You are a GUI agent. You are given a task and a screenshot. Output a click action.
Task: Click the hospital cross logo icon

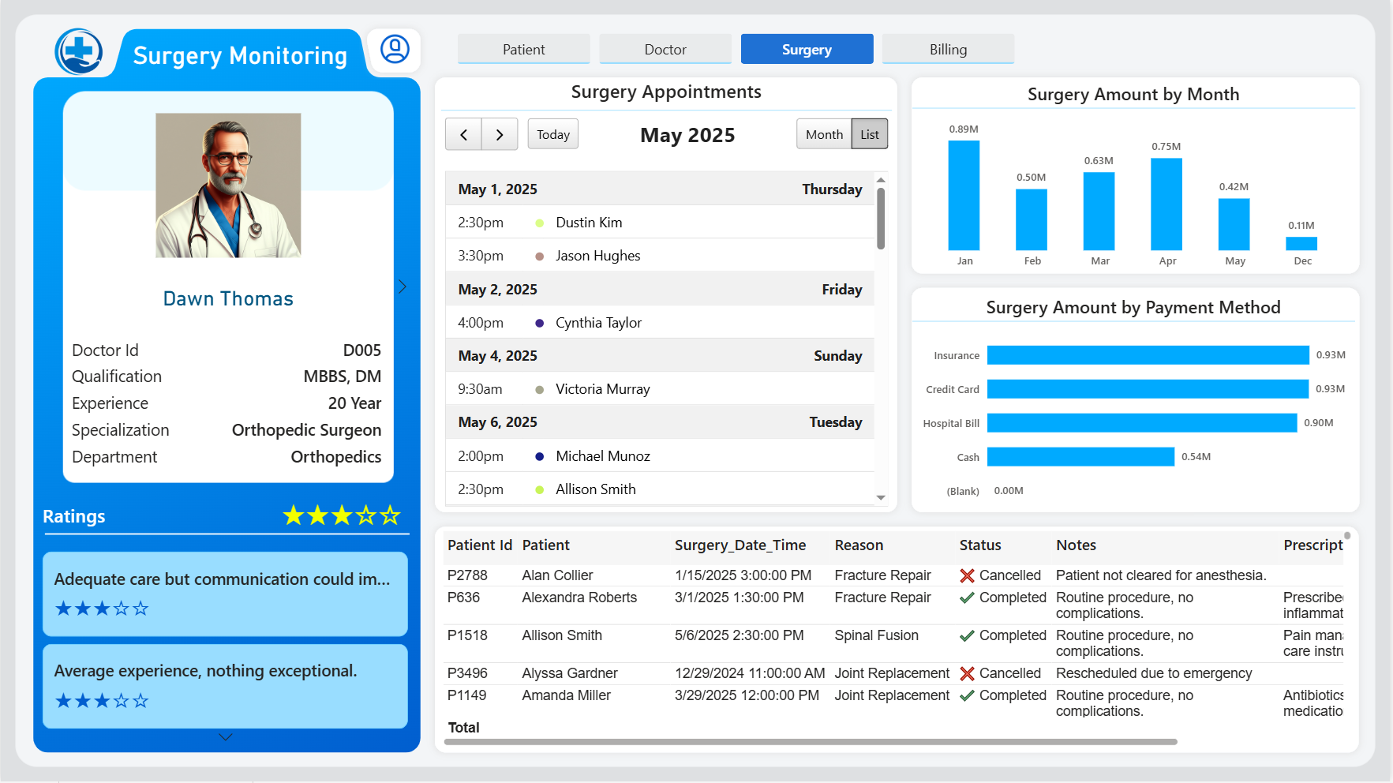(79, 52)
